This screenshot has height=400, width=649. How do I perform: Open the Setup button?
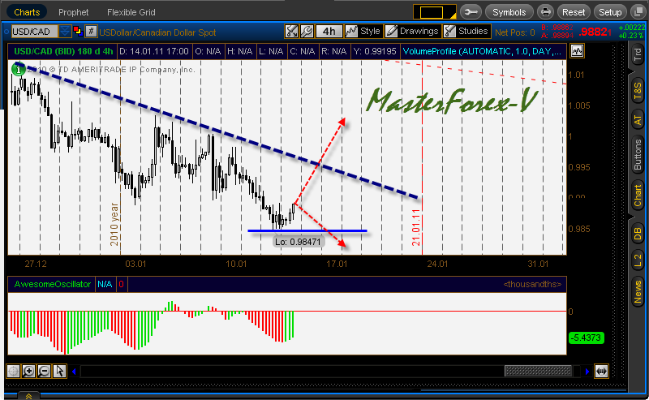[610, 12]
